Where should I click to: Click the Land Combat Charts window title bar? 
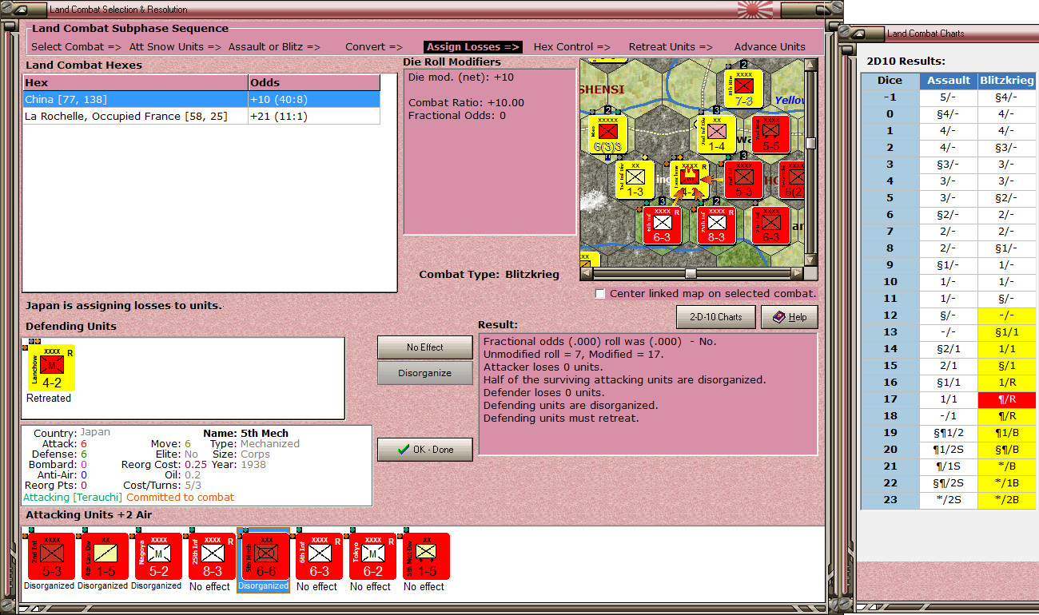tap(943, 34)
